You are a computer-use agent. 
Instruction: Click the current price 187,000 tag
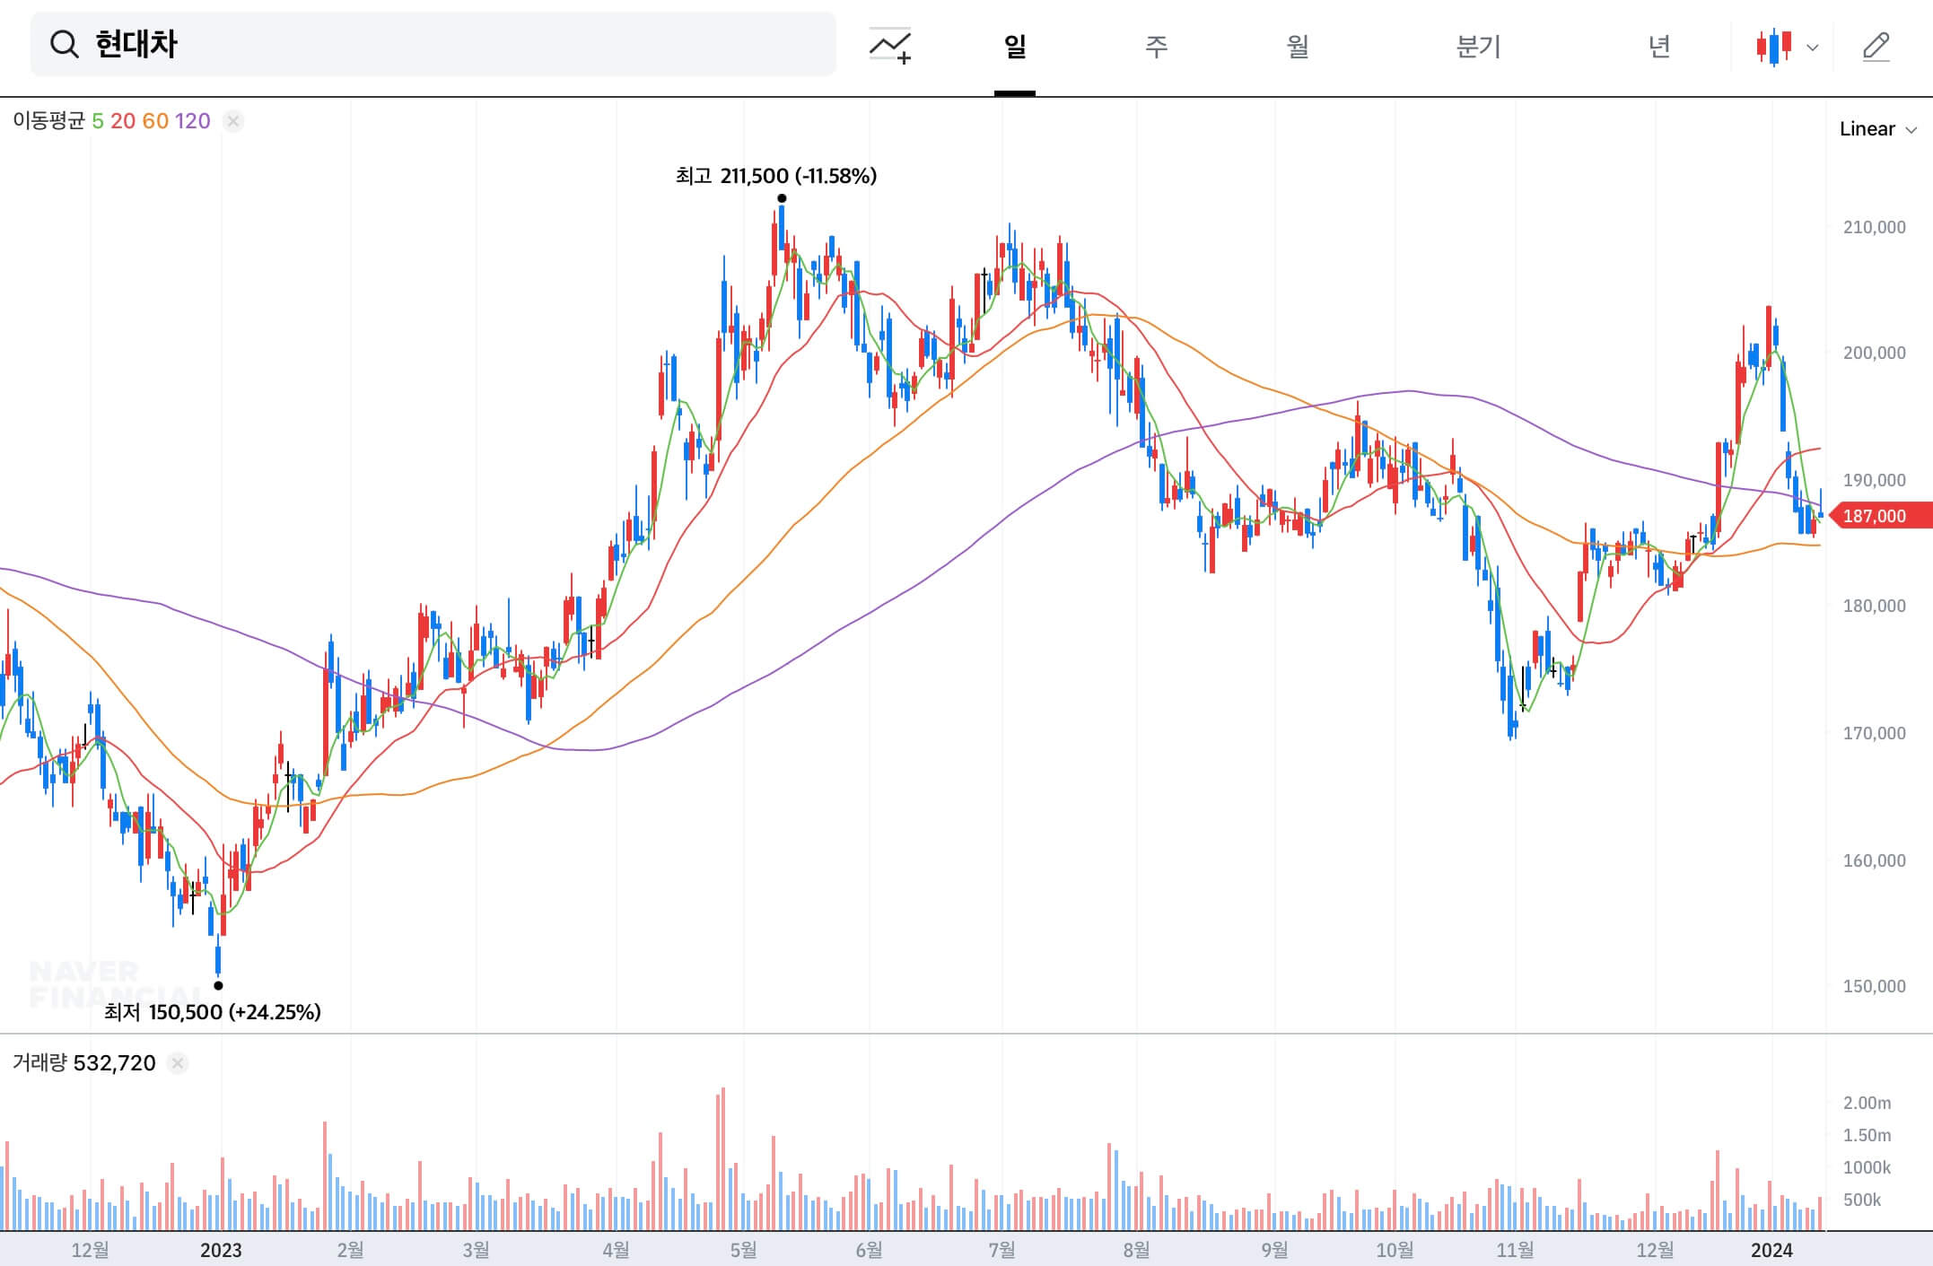point(1879,516)
